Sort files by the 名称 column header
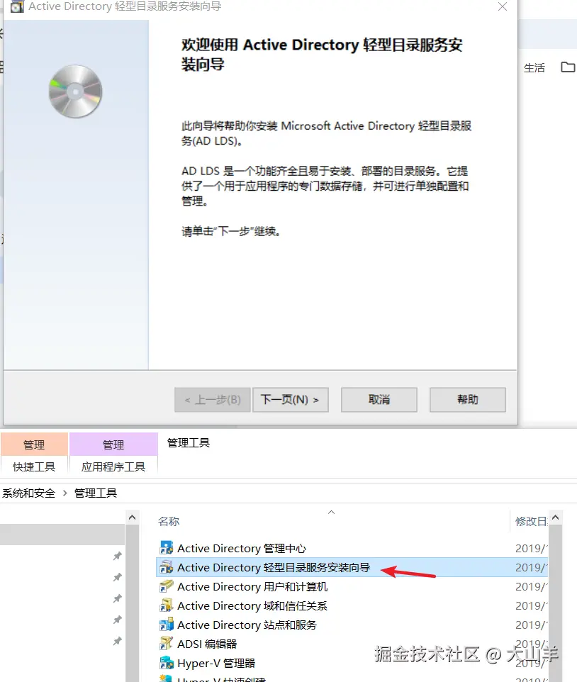 tap(168, 521)
